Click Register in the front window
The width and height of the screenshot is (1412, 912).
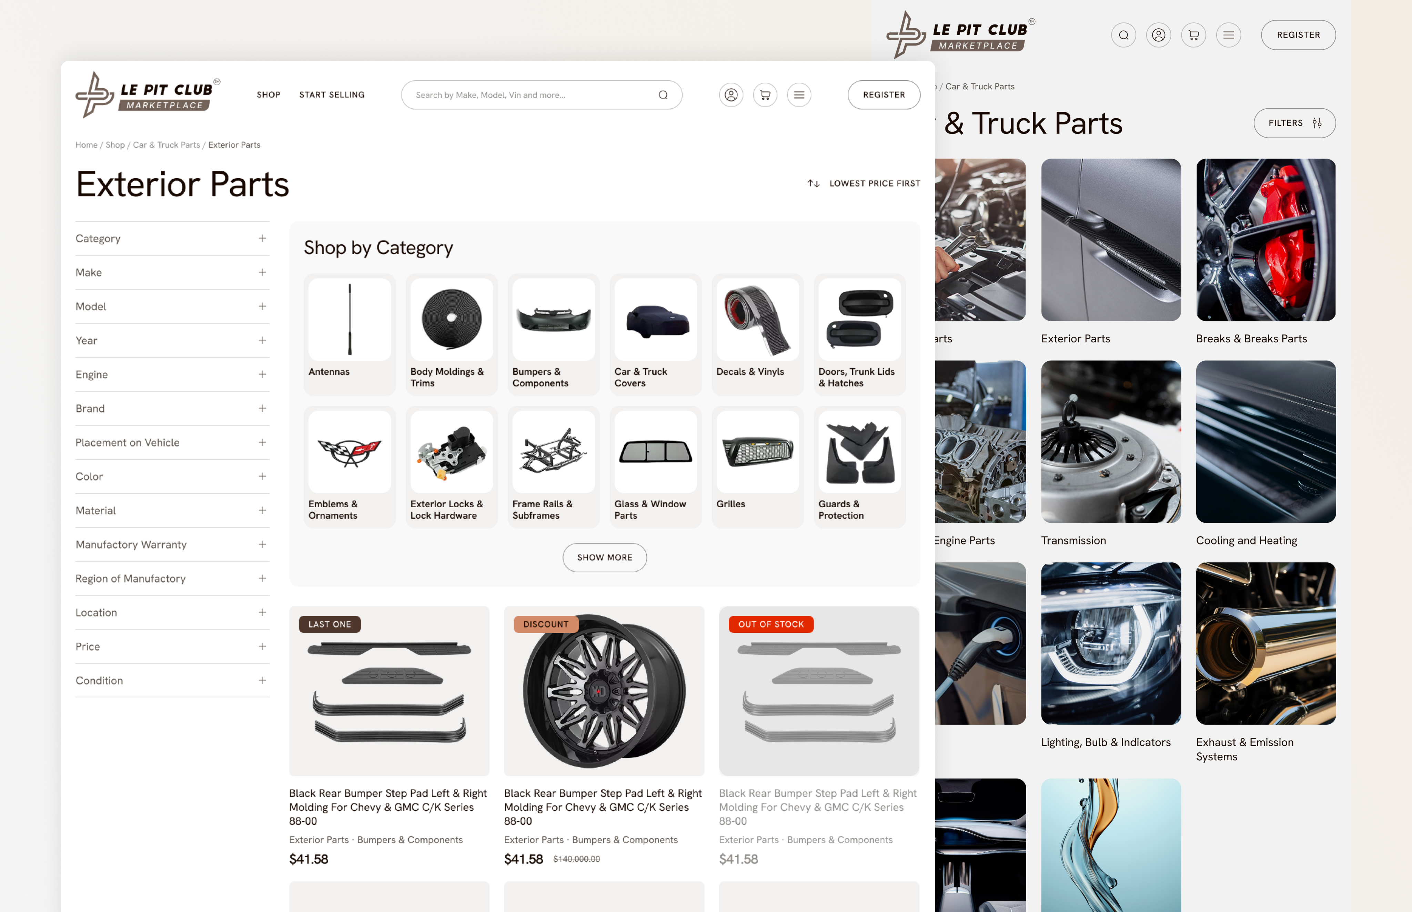coord(884,95)
